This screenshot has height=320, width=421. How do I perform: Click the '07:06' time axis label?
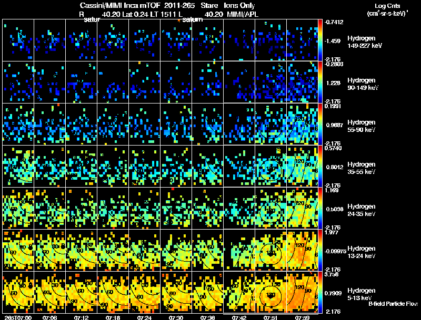tap(49, 317)
